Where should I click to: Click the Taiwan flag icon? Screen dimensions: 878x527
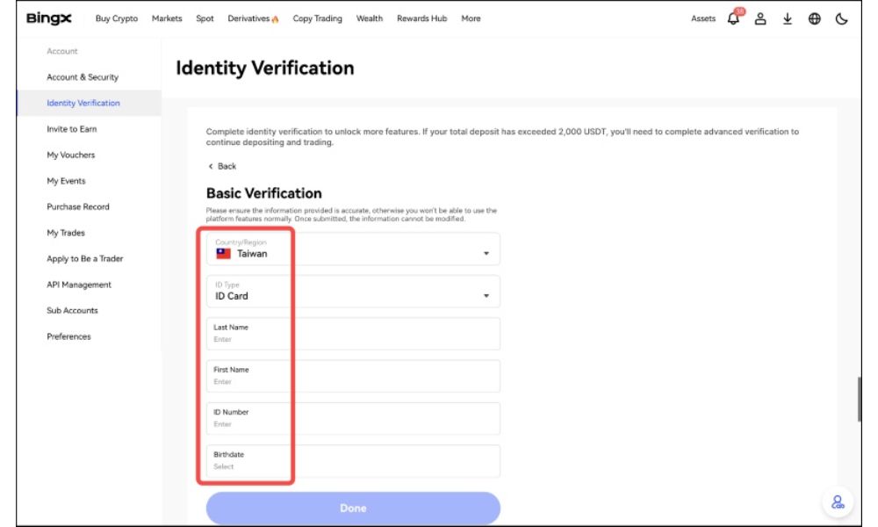[x=223, y=254]
